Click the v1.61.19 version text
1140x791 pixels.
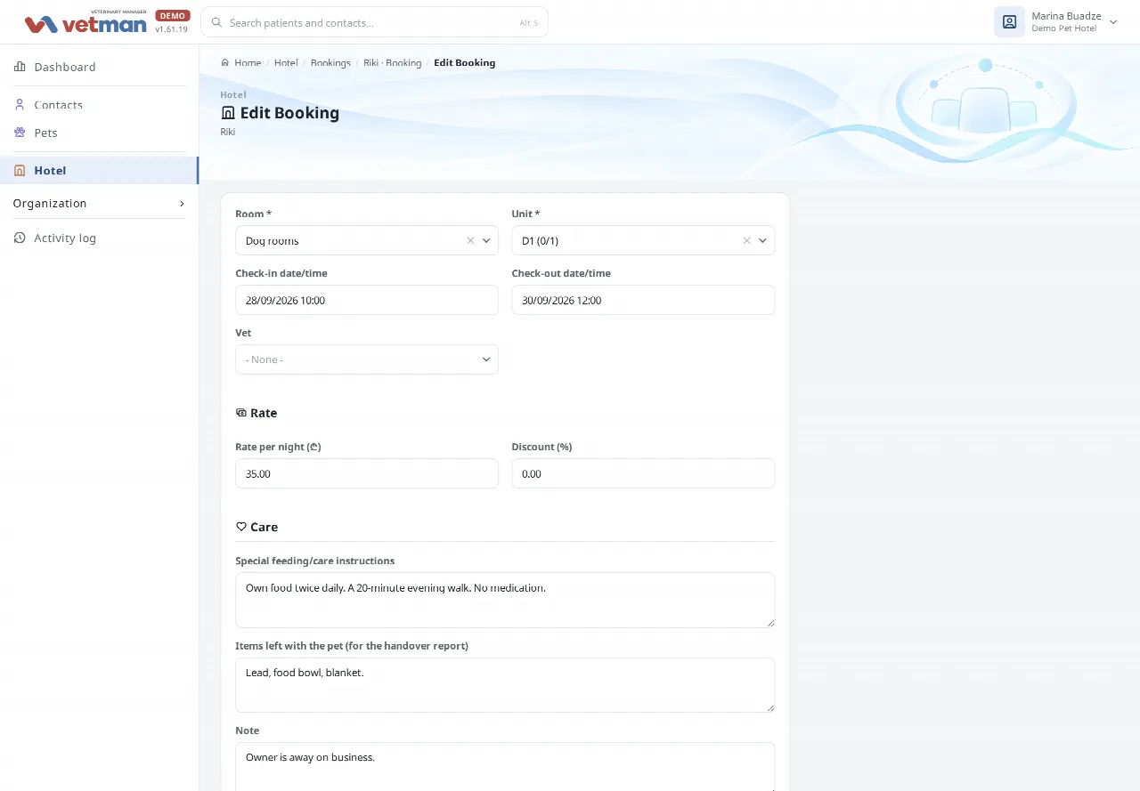172,29
